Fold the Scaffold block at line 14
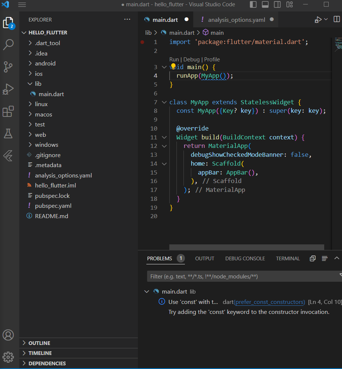The width and height of the screenshot is (342, 369). 164,164
